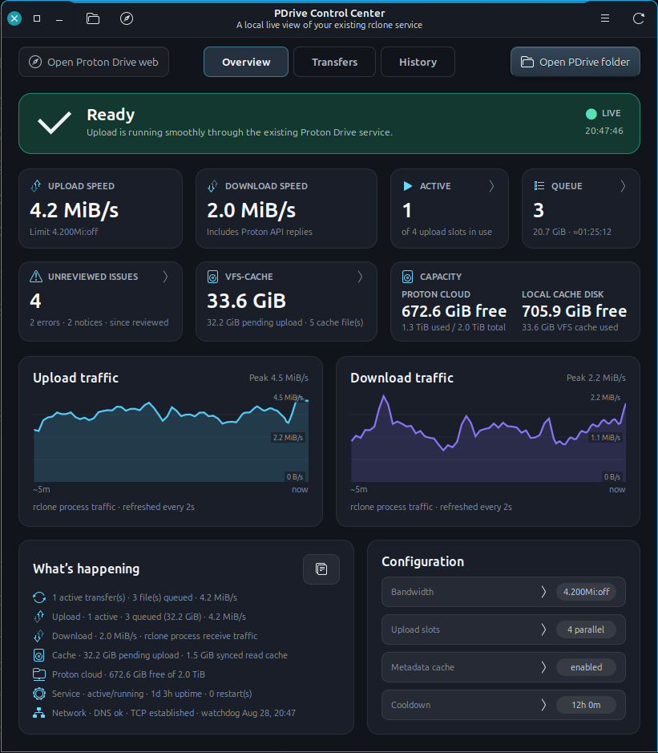This screenshot has width=658, height=753.
Task: Click the PROTON CLOUD 672.6 GiB free value
Action: point(454,311)
